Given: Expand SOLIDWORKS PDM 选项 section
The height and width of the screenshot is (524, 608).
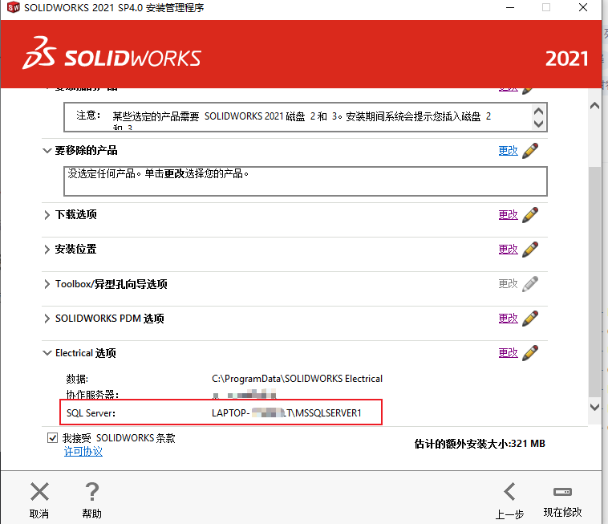Looking at the screenshot, I should coord(47,319).
